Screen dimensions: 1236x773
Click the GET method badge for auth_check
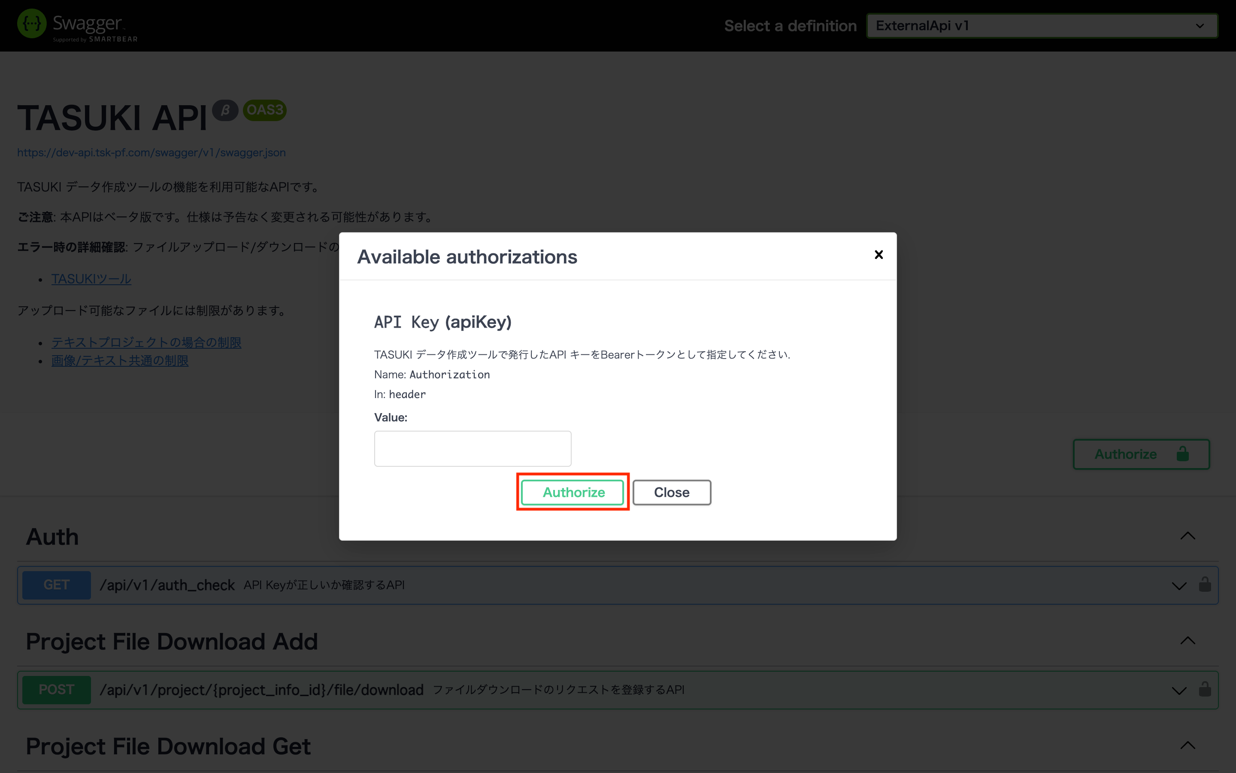tap(57, 585)
